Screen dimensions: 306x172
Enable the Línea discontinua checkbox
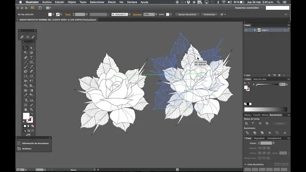245,164
